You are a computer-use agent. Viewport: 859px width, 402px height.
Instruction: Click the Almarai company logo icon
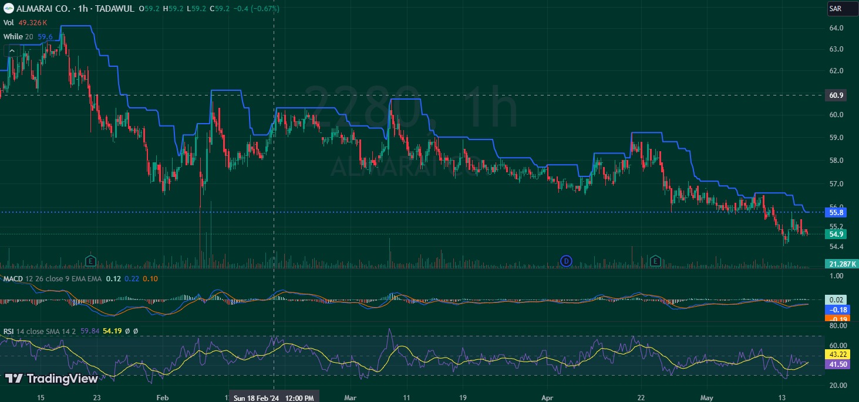(x=8, y=9)
